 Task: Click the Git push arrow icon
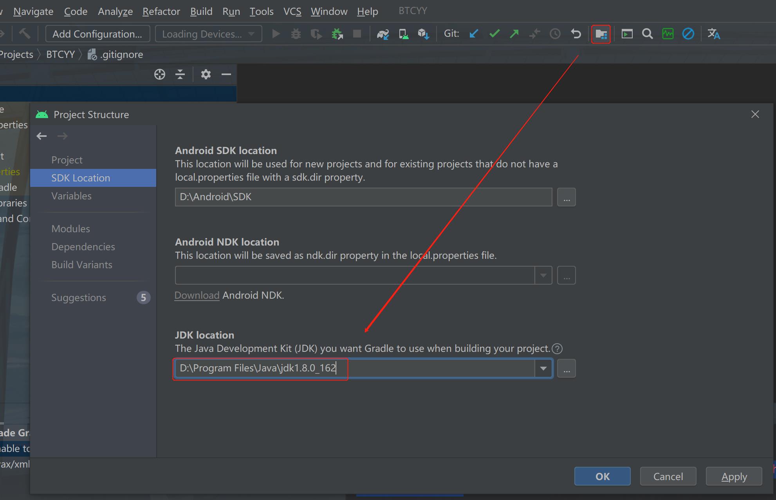[x=514, y=34]
